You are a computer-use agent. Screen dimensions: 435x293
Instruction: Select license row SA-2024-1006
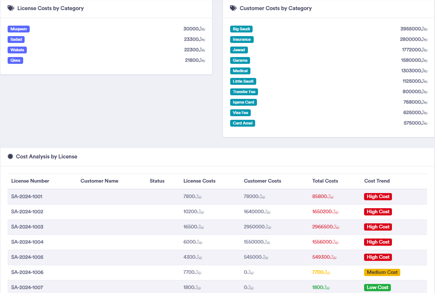pos(217,272)
